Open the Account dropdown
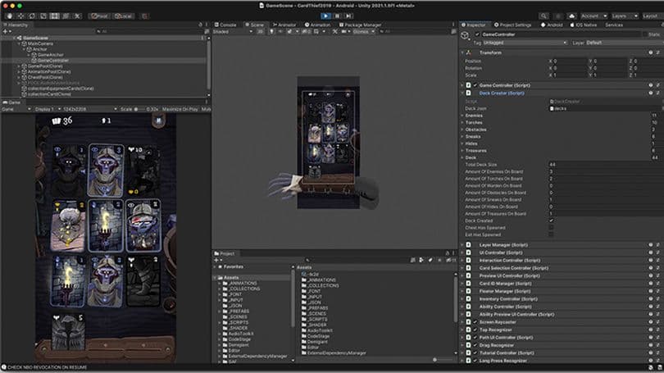 point(594,16)
